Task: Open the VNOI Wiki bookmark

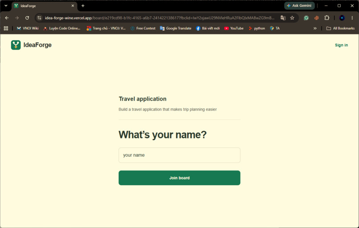Action: point(28,28)
